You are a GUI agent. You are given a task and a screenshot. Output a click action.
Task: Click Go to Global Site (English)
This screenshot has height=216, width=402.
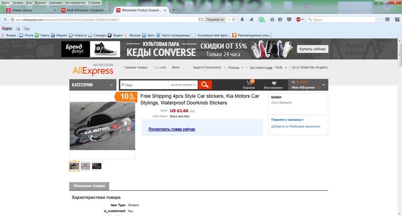(310, 67)
